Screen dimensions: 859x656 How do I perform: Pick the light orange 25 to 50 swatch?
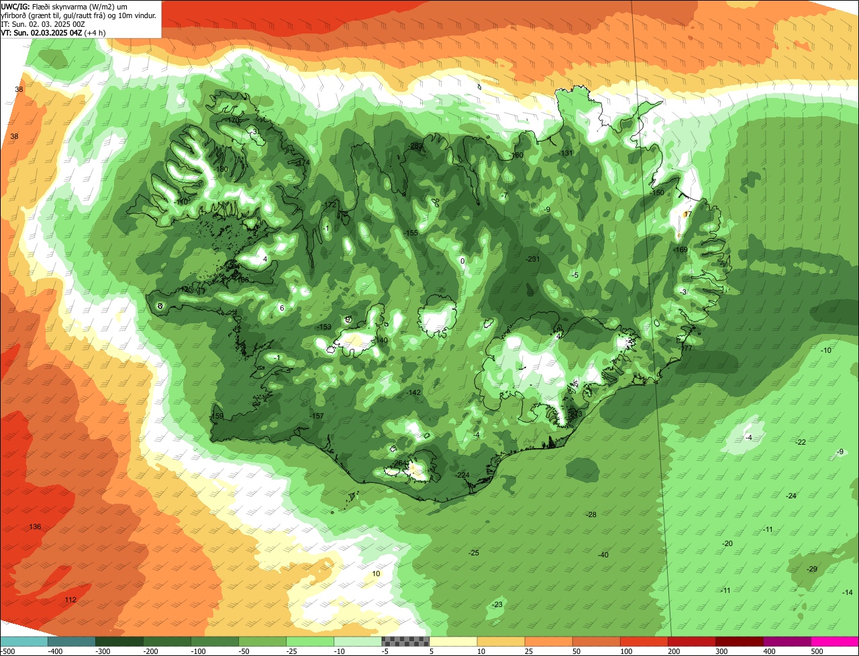pyautogui.click(x=548, y=641)
